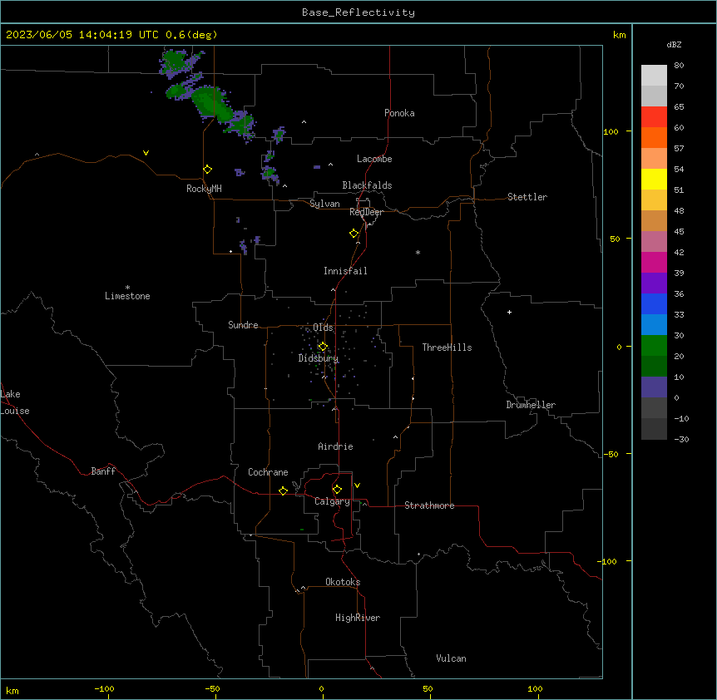Click the yellow diamond marker above RockyMH
Screen dimensions: 717x700
click(x=208, y=170)
